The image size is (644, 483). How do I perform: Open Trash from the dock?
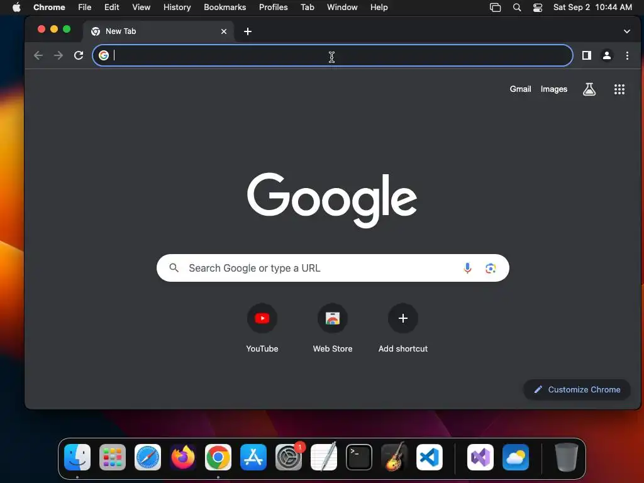pos(567,457)
